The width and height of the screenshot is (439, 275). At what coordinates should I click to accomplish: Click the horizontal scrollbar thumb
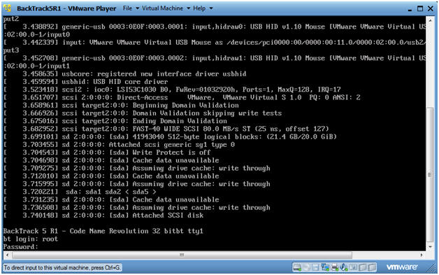pyautogui.click(x=182, y=255)
